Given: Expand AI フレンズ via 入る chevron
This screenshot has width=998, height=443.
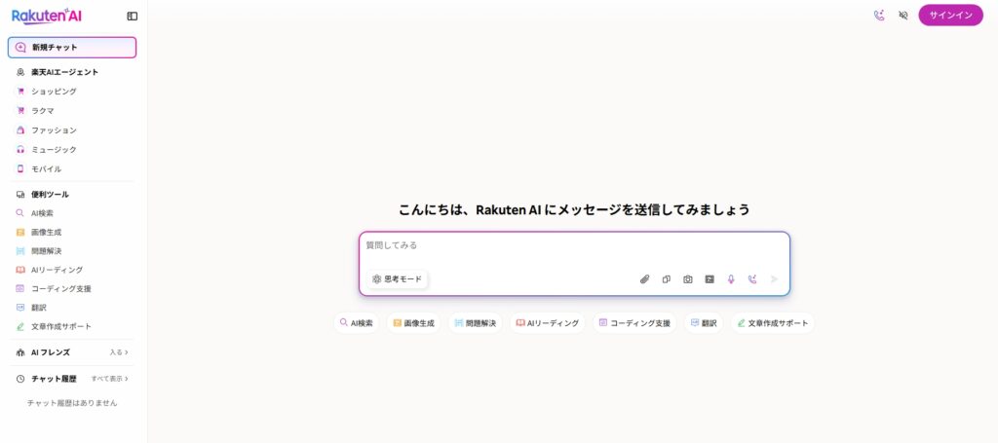Looking at the screenshot, I should tap(119, 352).
